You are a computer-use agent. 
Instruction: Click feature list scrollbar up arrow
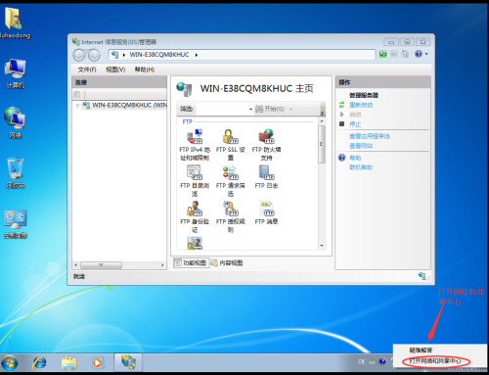[322, 121]
